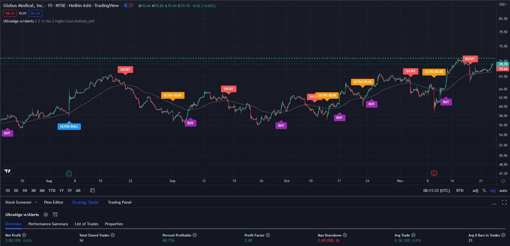510x246 pixels.
Task: Set chart range to 5Y
Action: click(70, 190)
